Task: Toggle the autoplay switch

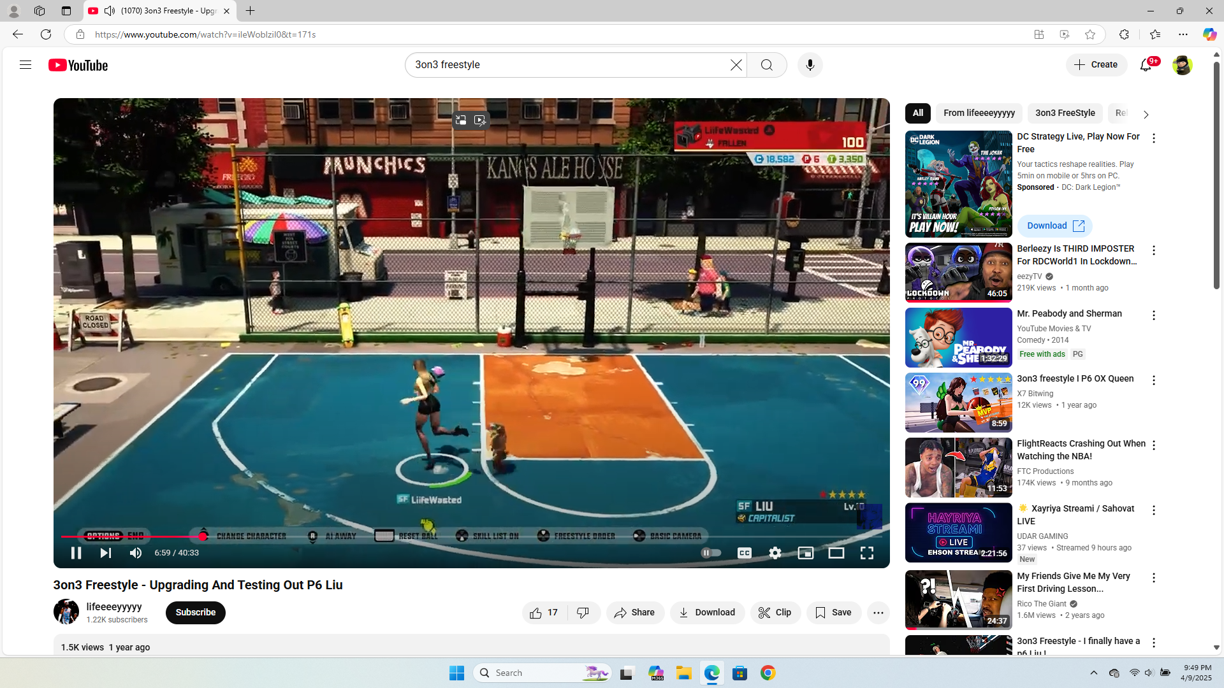Action: [711, 553]
